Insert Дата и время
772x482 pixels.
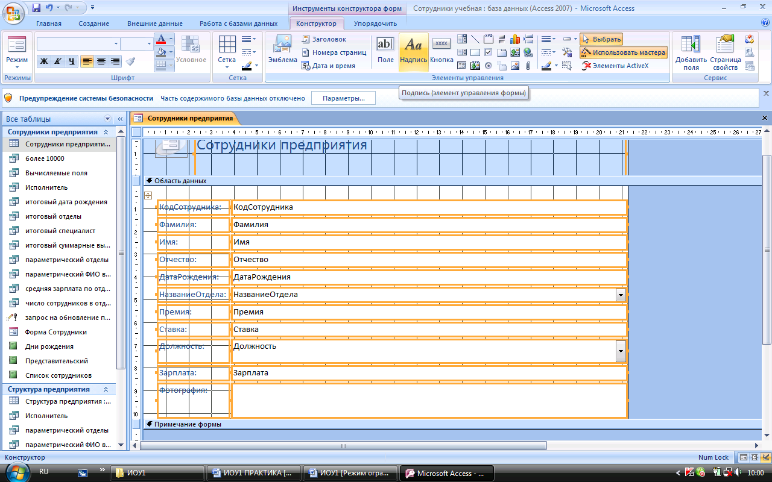[x=328, y=66]
